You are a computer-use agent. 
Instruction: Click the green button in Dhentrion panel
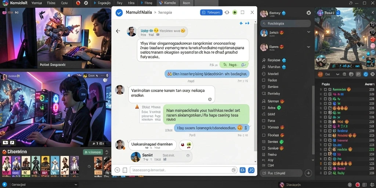93,152
